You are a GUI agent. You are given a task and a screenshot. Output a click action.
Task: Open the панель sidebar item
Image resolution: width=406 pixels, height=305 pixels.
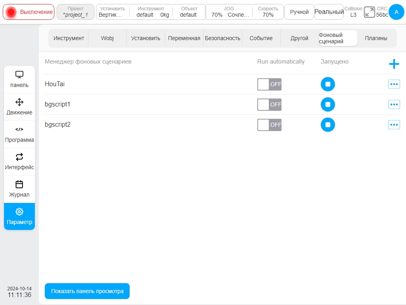pos(19,79)
